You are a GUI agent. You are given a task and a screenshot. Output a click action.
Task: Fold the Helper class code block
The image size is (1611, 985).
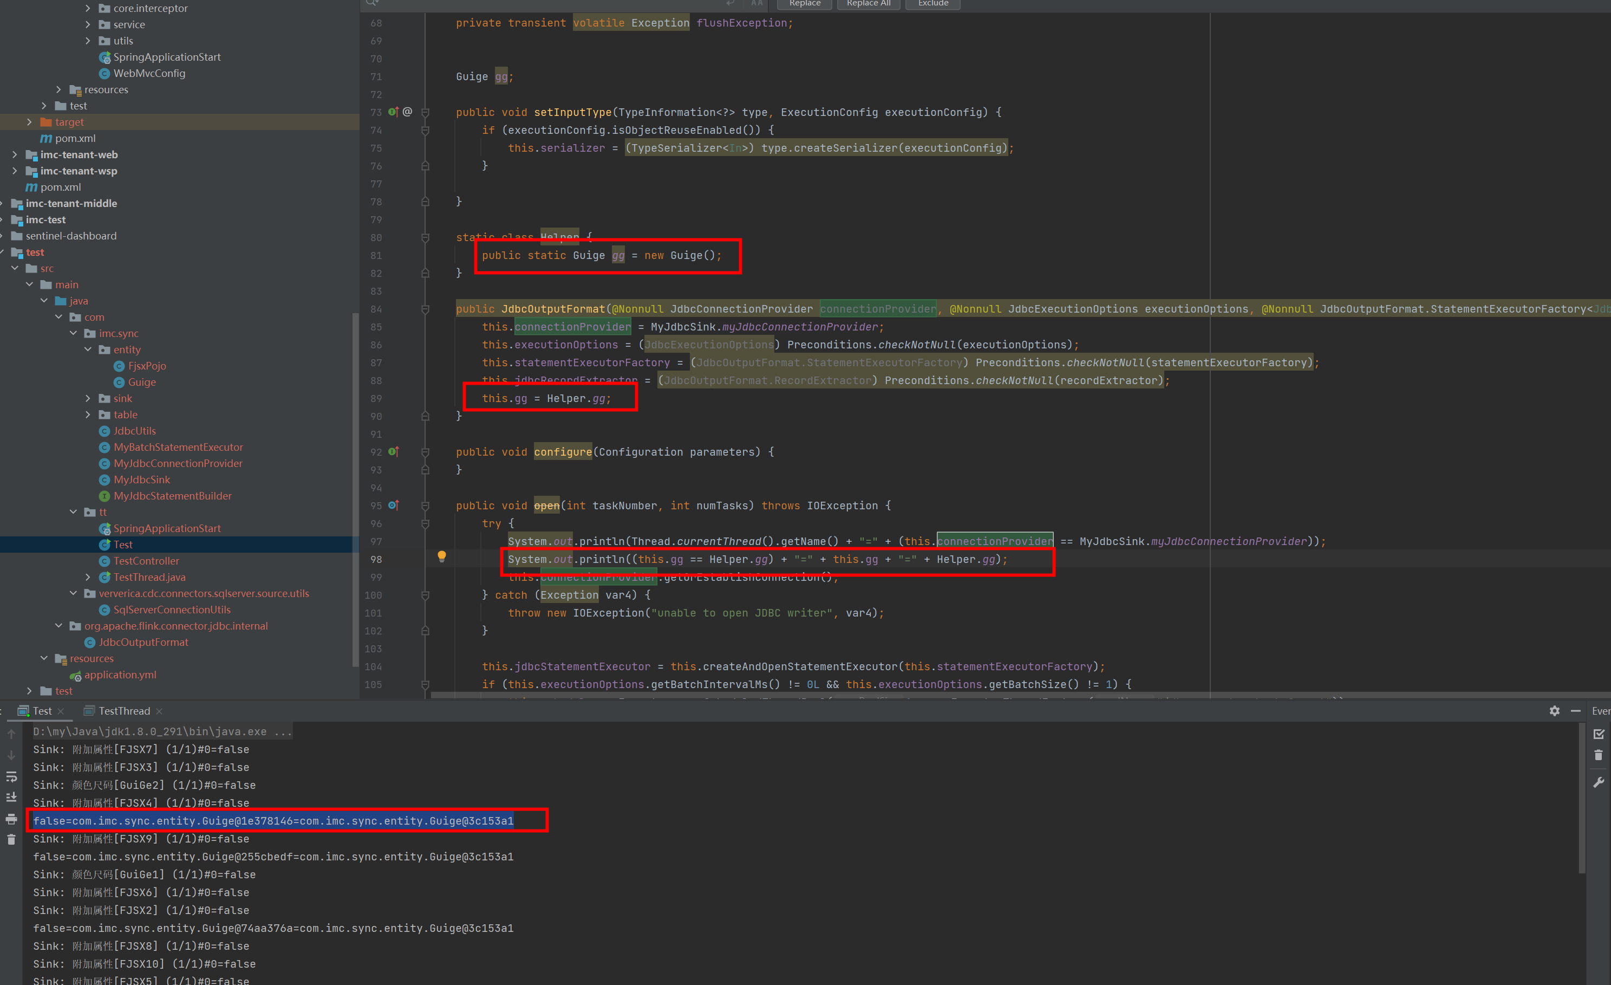(x=425, y=238)
